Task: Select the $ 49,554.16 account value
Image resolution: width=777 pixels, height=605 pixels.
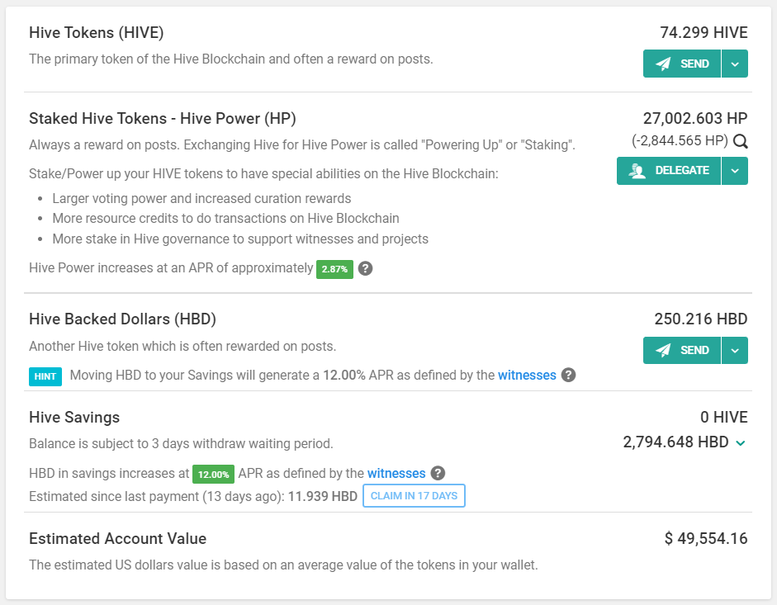Action: [x=706, y=539]
